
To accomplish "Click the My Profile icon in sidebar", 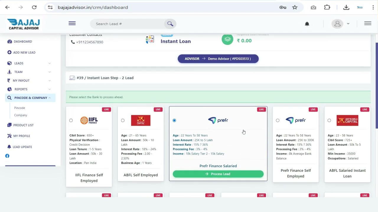I will pyautogui.click(x=9, y=136).
